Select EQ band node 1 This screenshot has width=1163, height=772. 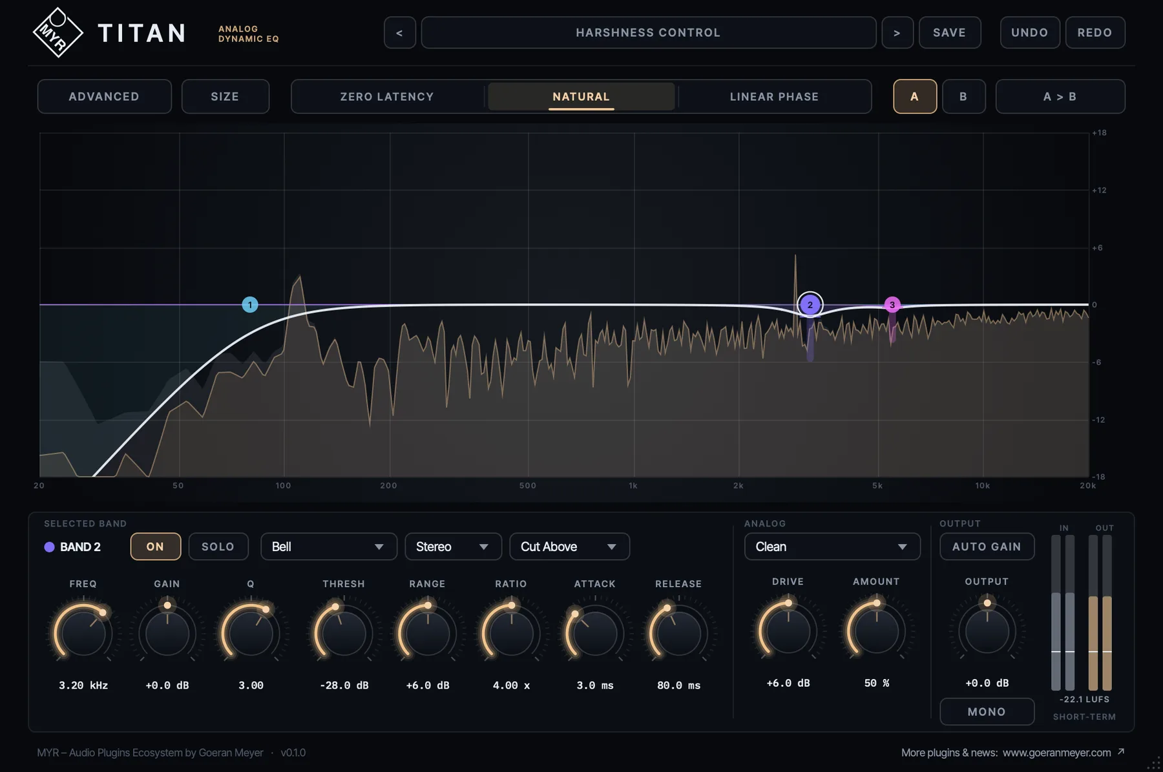250,304
